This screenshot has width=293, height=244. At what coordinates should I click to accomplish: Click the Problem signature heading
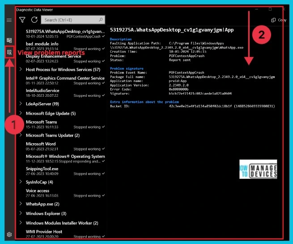click(127, 68)
